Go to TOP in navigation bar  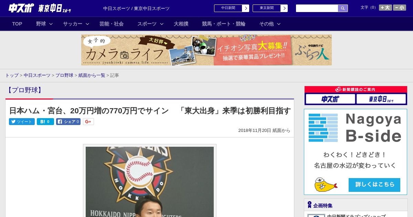pos(17,24)
